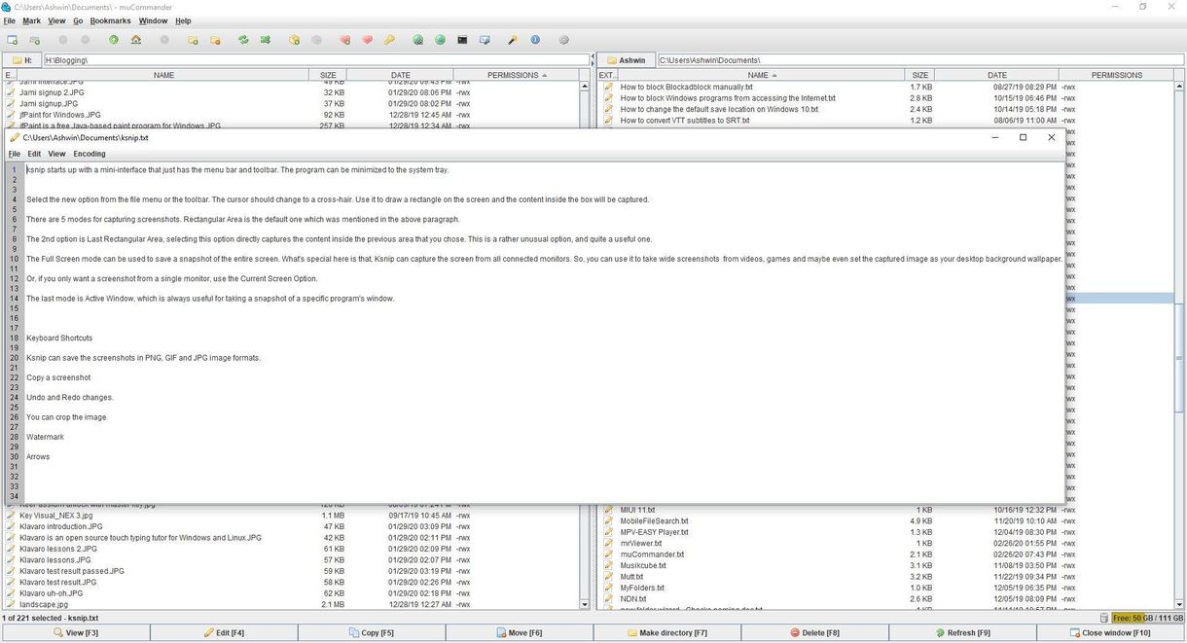Click Edit [F4] button
The height and width of the screenshot is (643, 1187).
click(x=224, y=633)
